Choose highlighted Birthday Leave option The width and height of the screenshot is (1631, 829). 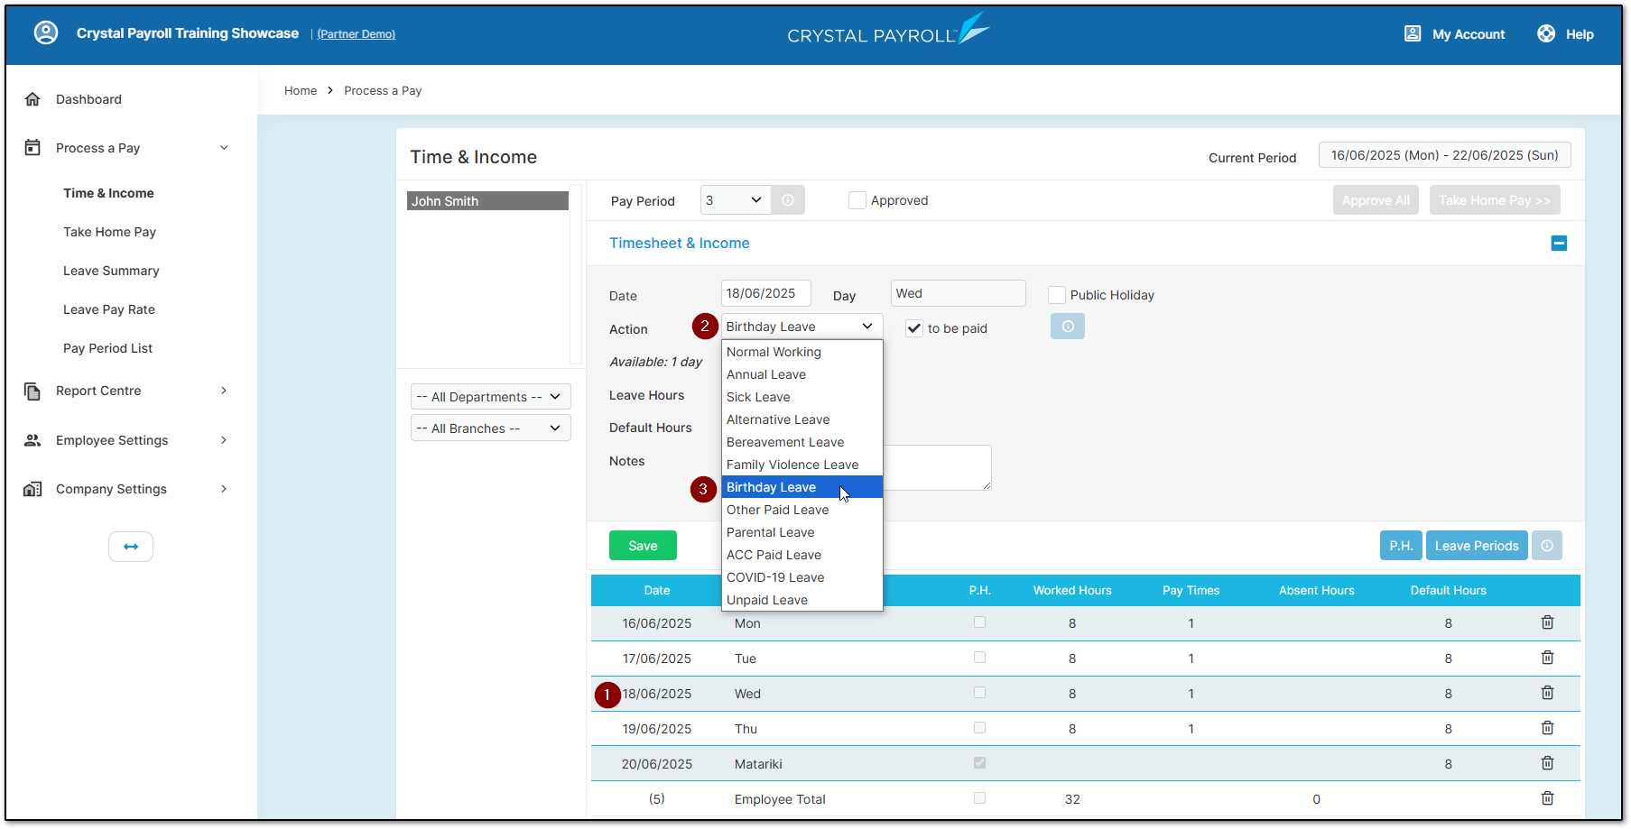(802, 487)
